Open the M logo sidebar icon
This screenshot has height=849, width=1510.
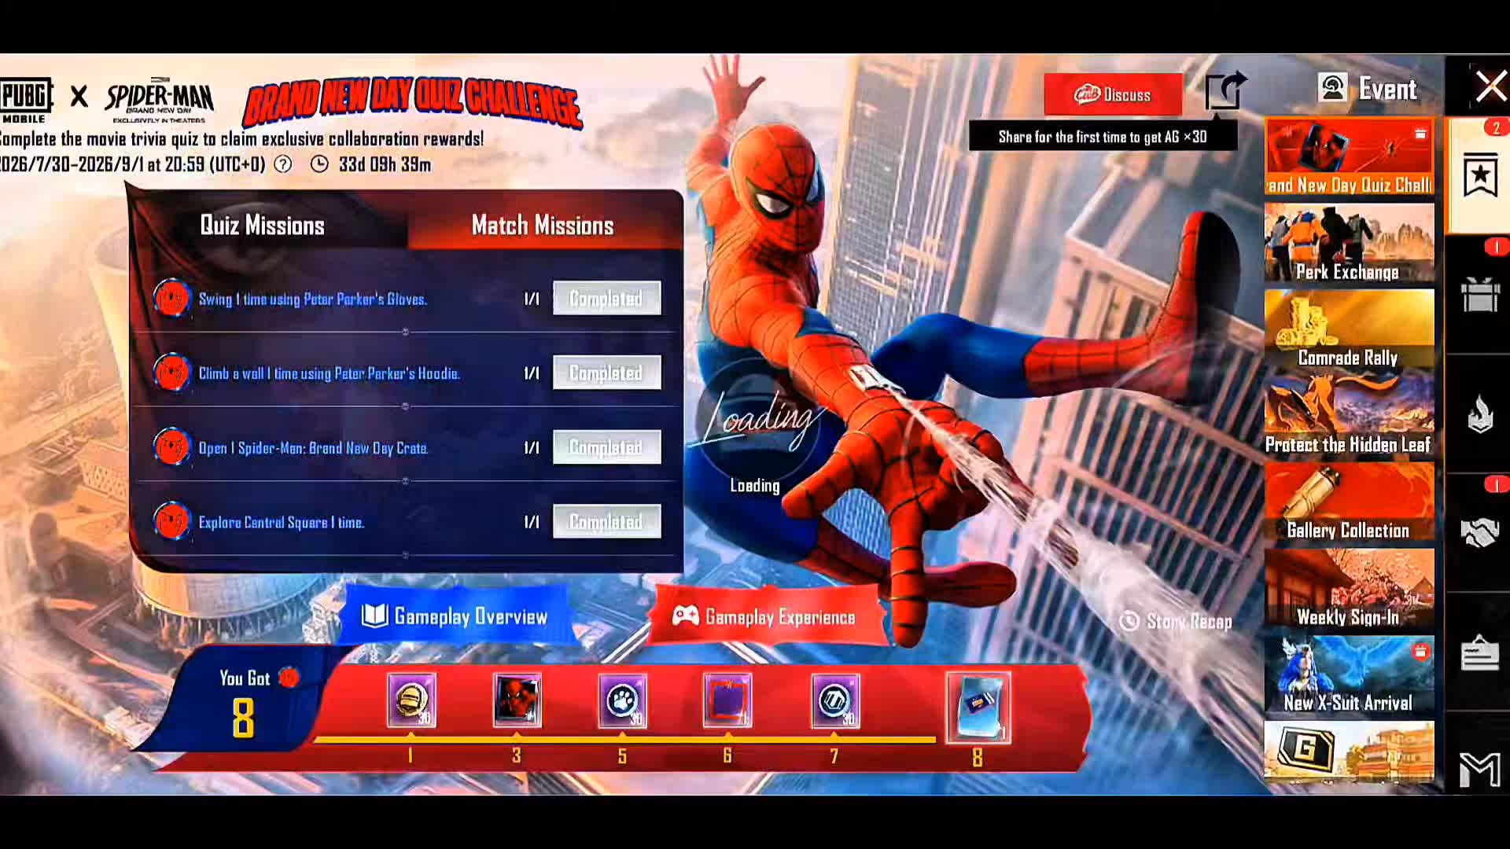pos(1480,769)
